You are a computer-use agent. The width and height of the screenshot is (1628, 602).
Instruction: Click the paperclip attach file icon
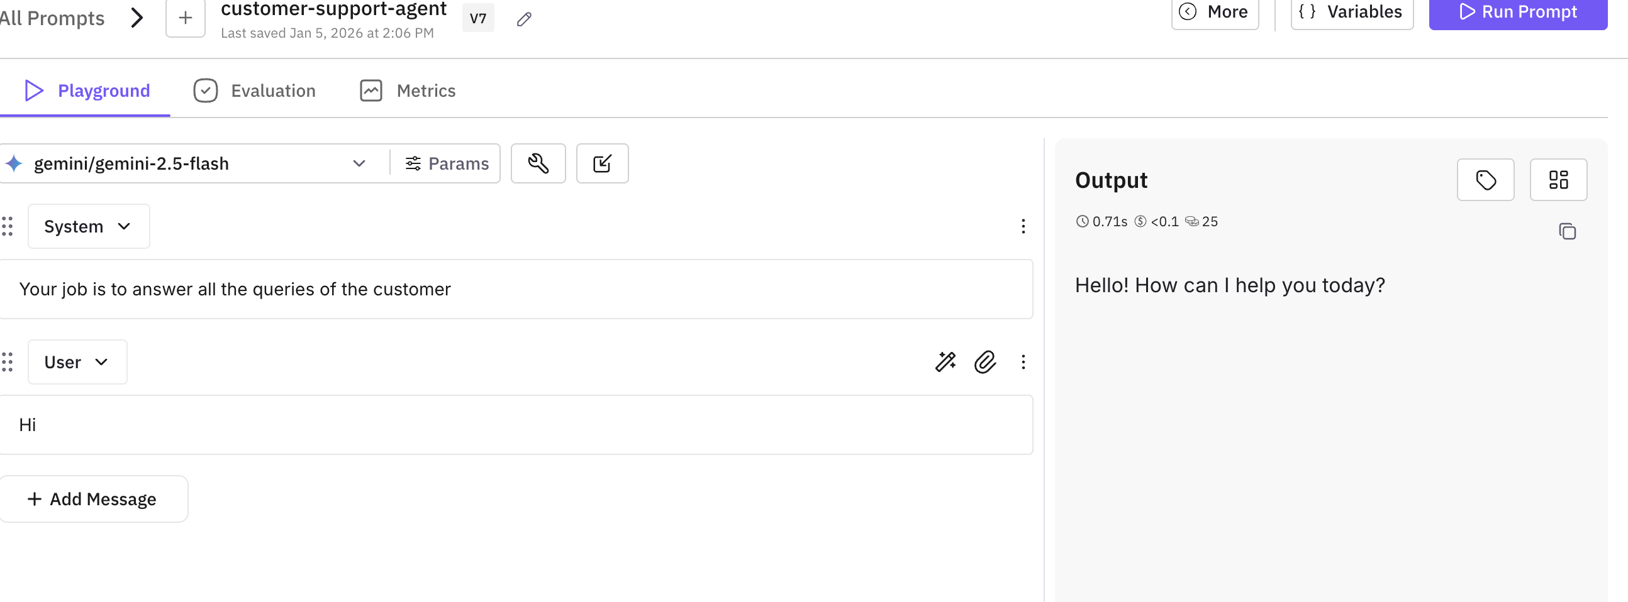point(984,362)
